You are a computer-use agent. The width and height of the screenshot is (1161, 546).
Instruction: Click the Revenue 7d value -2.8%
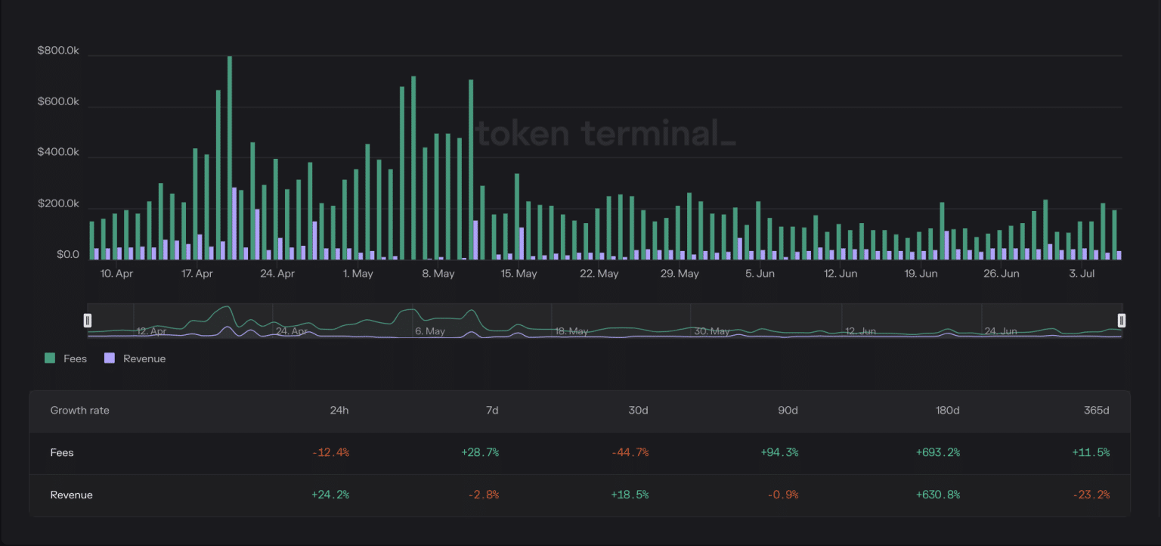point(484,495)
